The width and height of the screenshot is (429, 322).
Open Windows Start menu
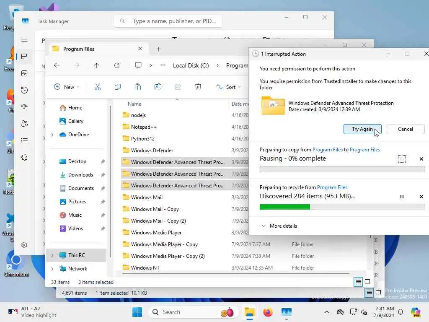[137, 312]
